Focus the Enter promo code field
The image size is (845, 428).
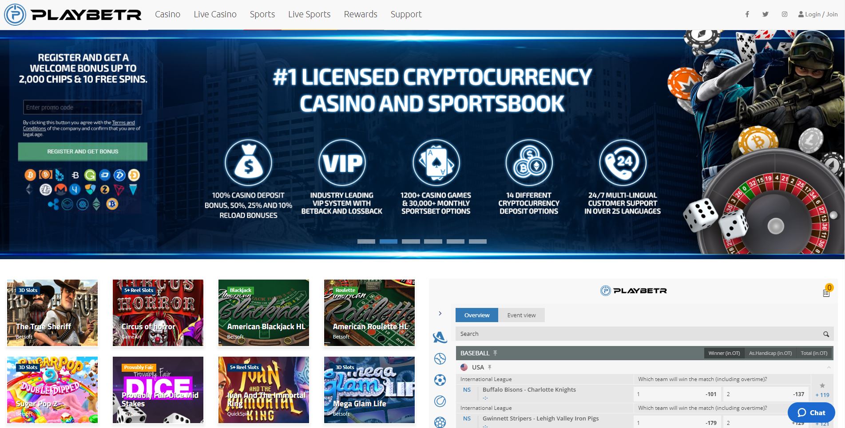coord(83,107)
